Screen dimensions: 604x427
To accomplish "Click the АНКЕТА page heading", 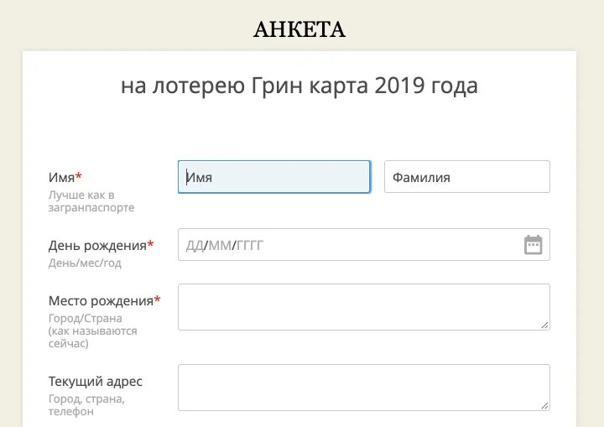I will pyautogui.click(x=299, y=29).
